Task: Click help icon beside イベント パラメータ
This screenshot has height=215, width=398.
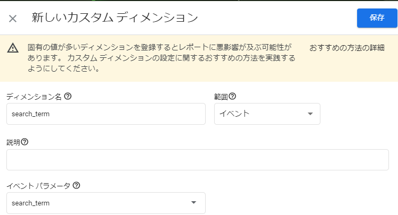Action: tap(77, 185)
